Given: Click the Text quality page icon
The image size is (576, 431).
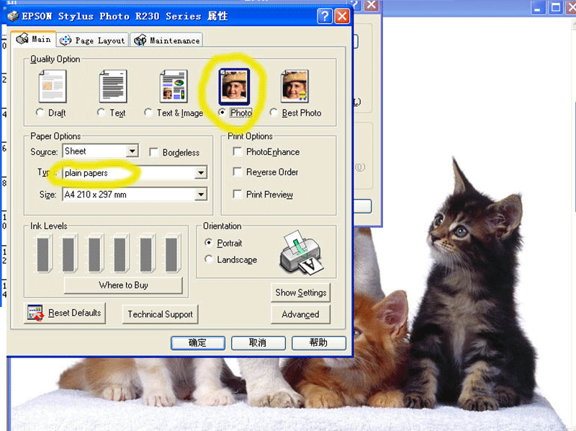Looking at the screenshot, I should coord(112,86).
